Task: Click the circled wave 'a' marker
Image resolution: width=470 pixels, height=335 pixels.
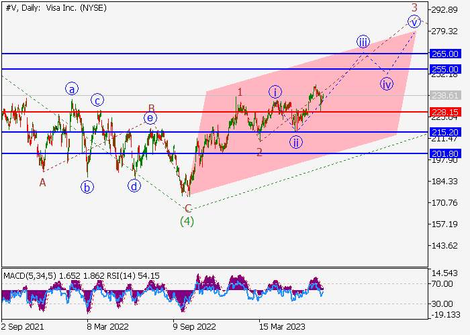Action: 72,88
